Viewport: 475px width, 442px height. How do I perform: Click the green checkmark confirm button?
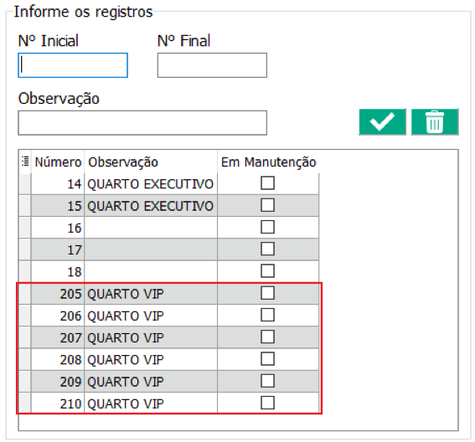pos(382,121)
